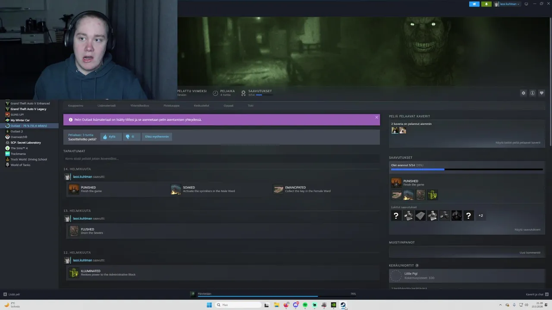The image size is (552, 310).
Task: Select Ehkä myöhemmin option
Action: coord(157,136)
